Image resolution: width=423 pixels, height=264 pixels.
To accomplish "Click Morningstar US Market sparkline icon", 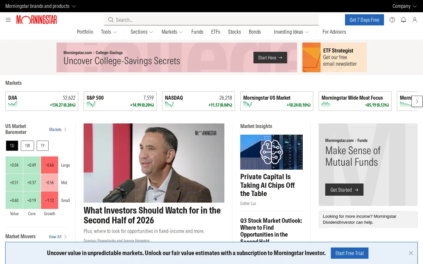I will coord(248,104).
